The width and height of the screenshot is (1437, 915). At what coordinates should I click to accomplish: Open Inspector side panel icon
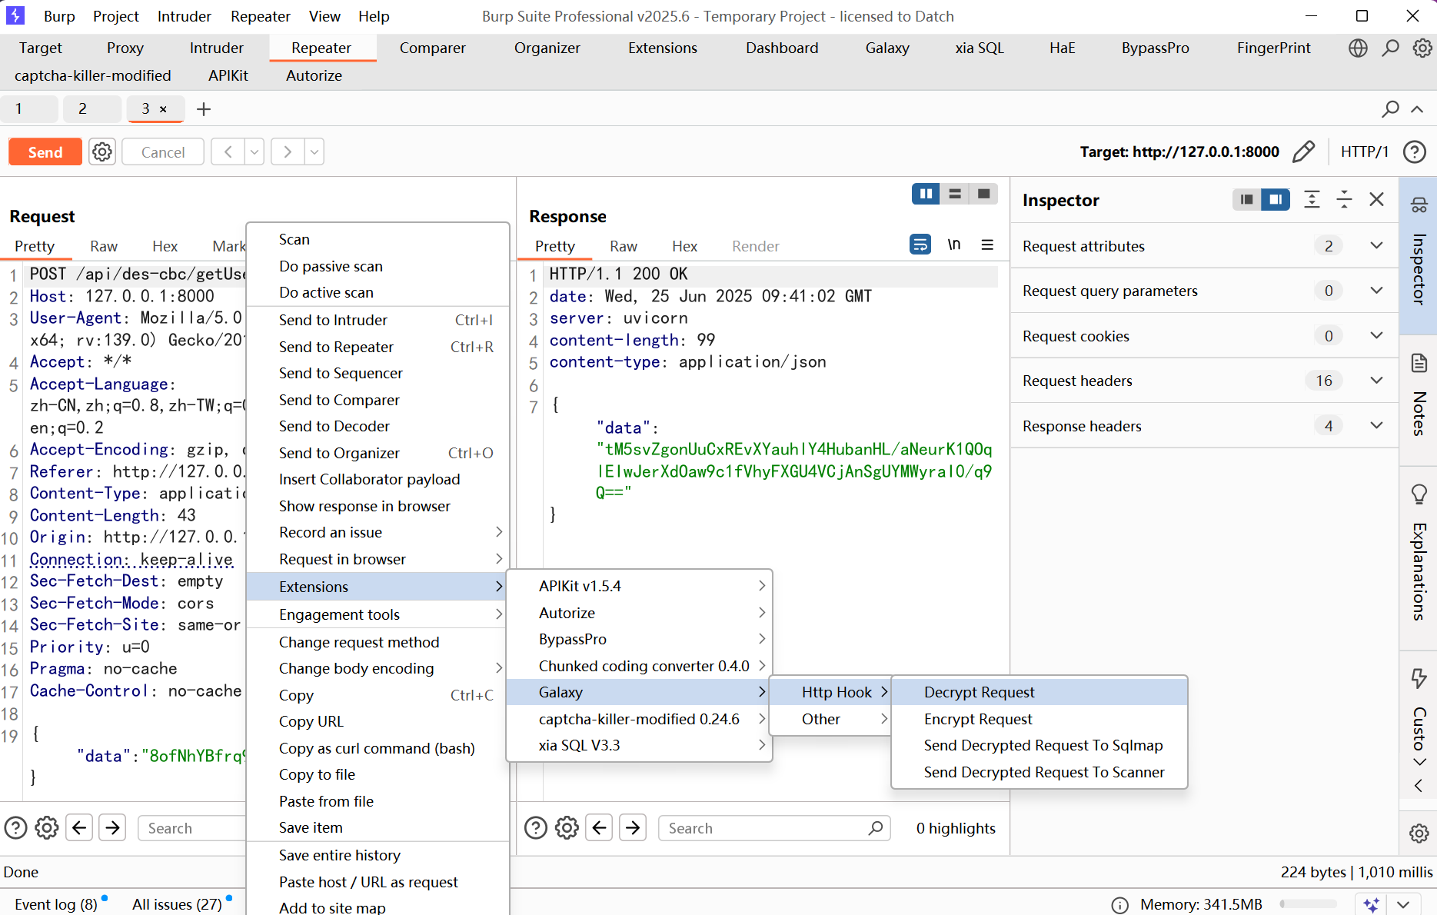tap(1419, 205)
